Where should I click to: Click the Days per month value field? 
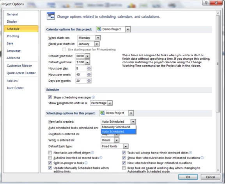(x=81, y=81)
